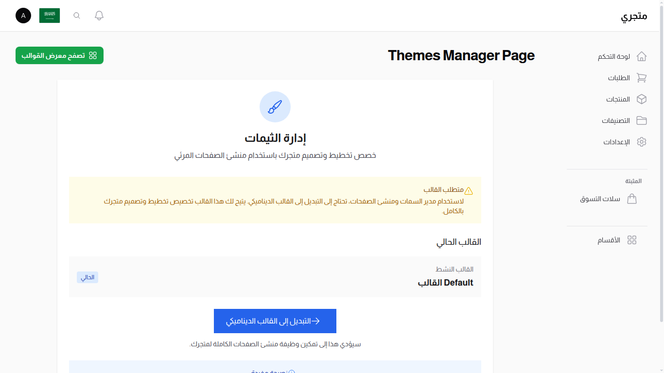The height and width of the screenshot is (373, 664).
Task: Click the settings gear icon
Action: [x=641, y=142]
